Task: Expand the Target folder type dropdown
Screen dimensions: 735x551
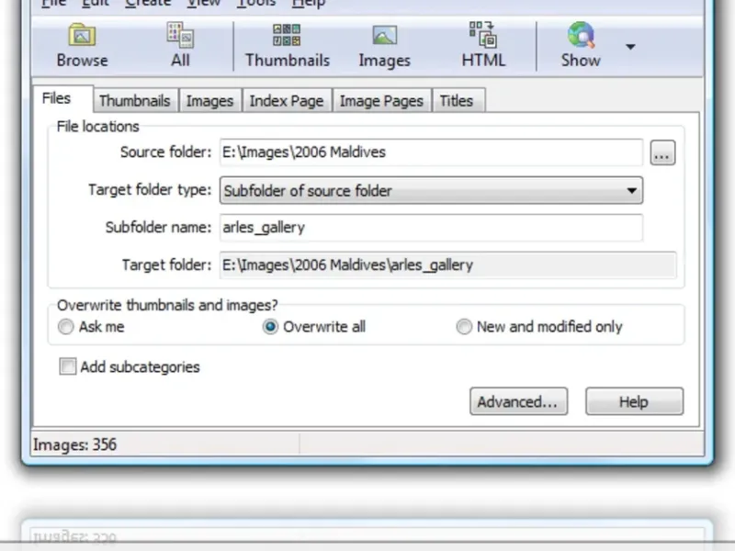Action: coord(431,190)
